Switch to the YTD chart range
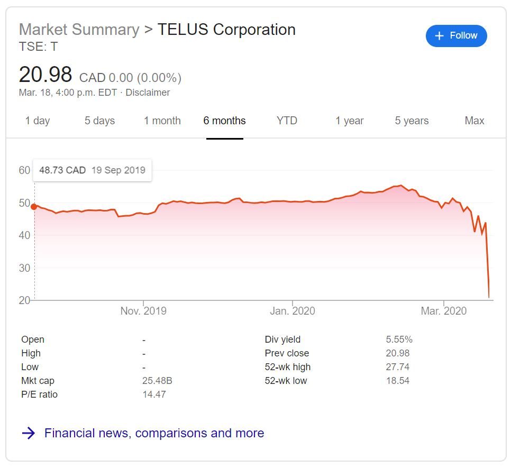This screenshot has height=468, width=511. 286,121
